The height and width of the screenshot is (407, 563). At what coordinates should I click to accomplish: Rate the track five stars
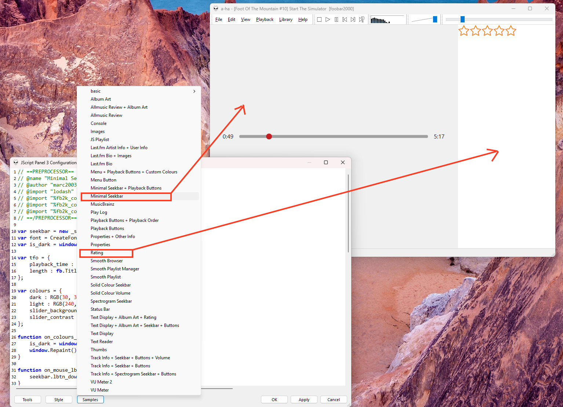click(x=511, y=31)
